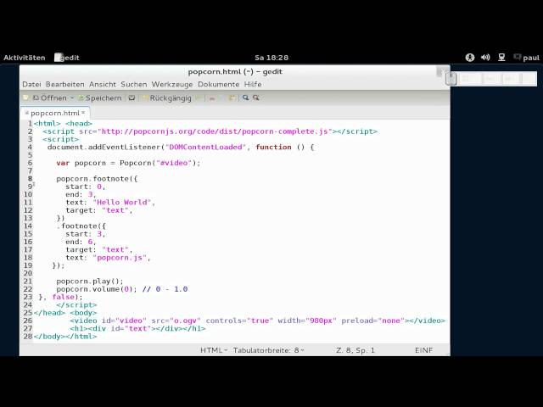Click line number 20 in the gutter
This screenshot has height=407, width=543.
coord(28,273)
